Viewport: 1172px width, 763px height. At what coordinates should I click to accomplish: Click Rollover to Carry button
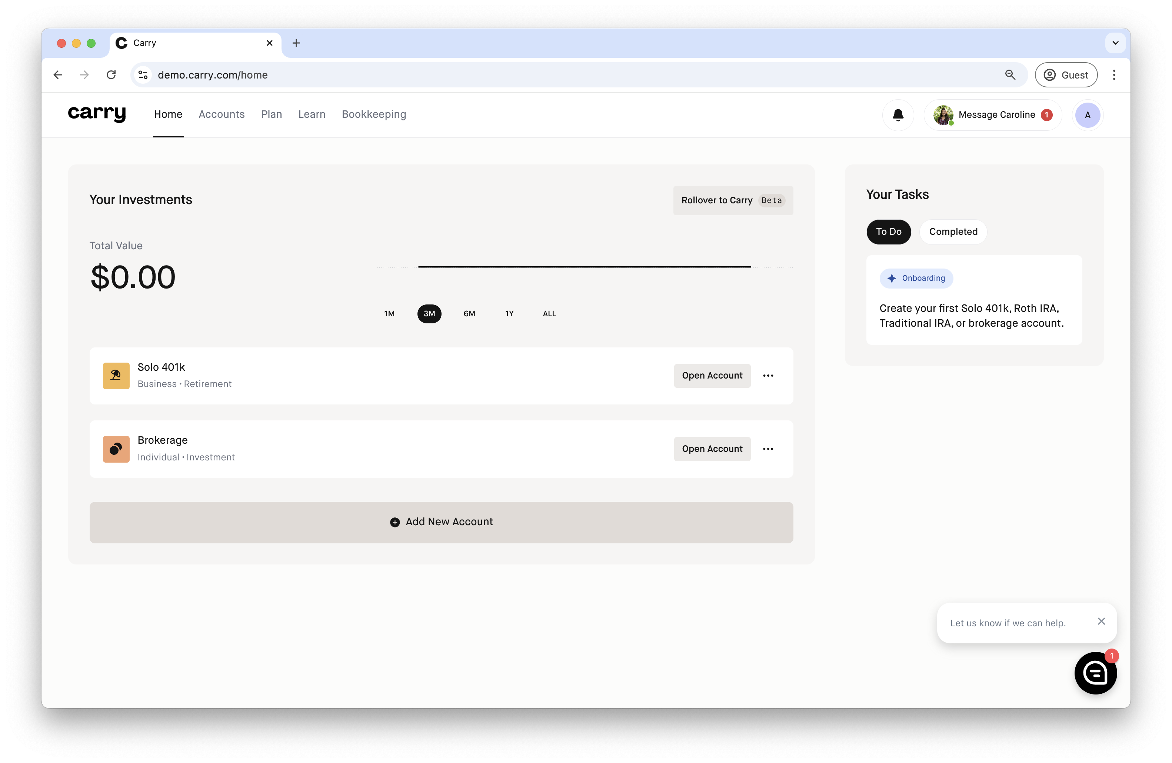click(x=733, y=200)
